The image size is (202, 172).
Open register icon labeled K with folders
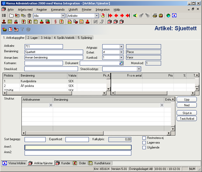pos(116,22)
